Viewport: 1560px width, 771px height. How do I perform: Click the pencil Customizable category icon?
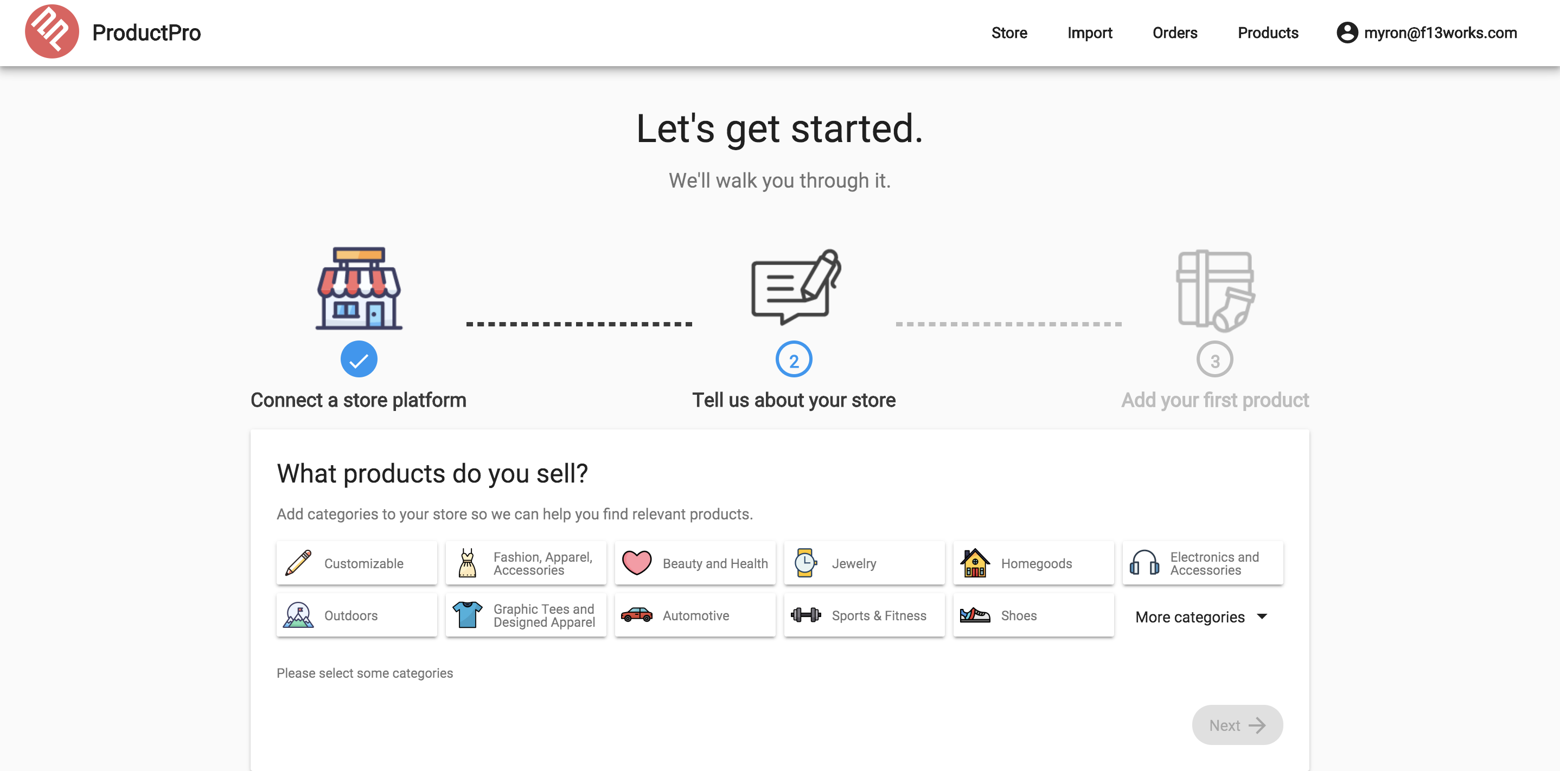[298, 562]
